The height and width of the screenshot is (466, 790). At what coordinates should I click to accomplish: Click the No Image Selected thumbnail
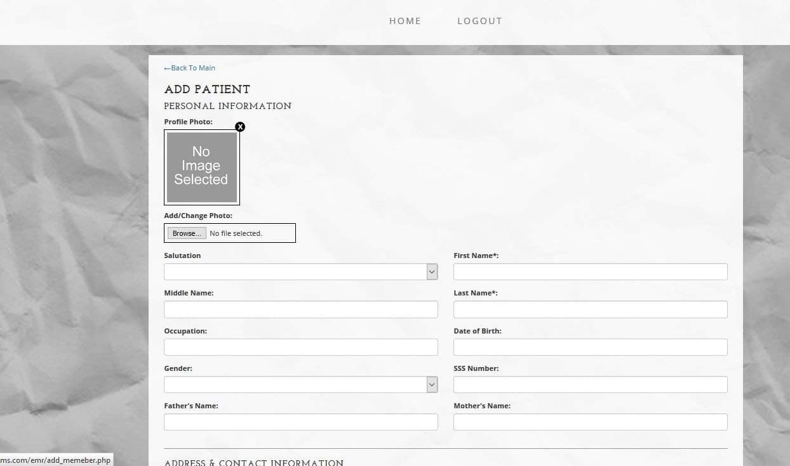pyautogui.click(x=201, y=167)
